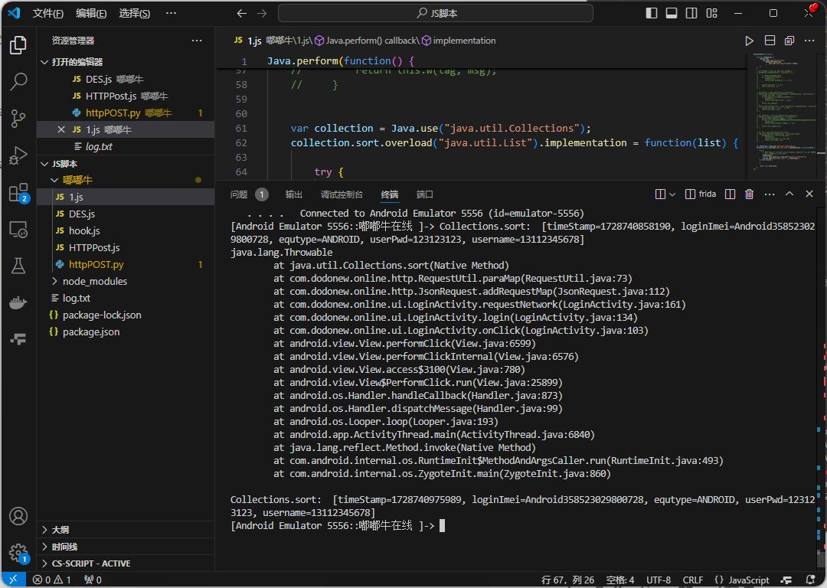827x588 pixels.
Task: Open the Docker view icon
Action: pos(18,302)
